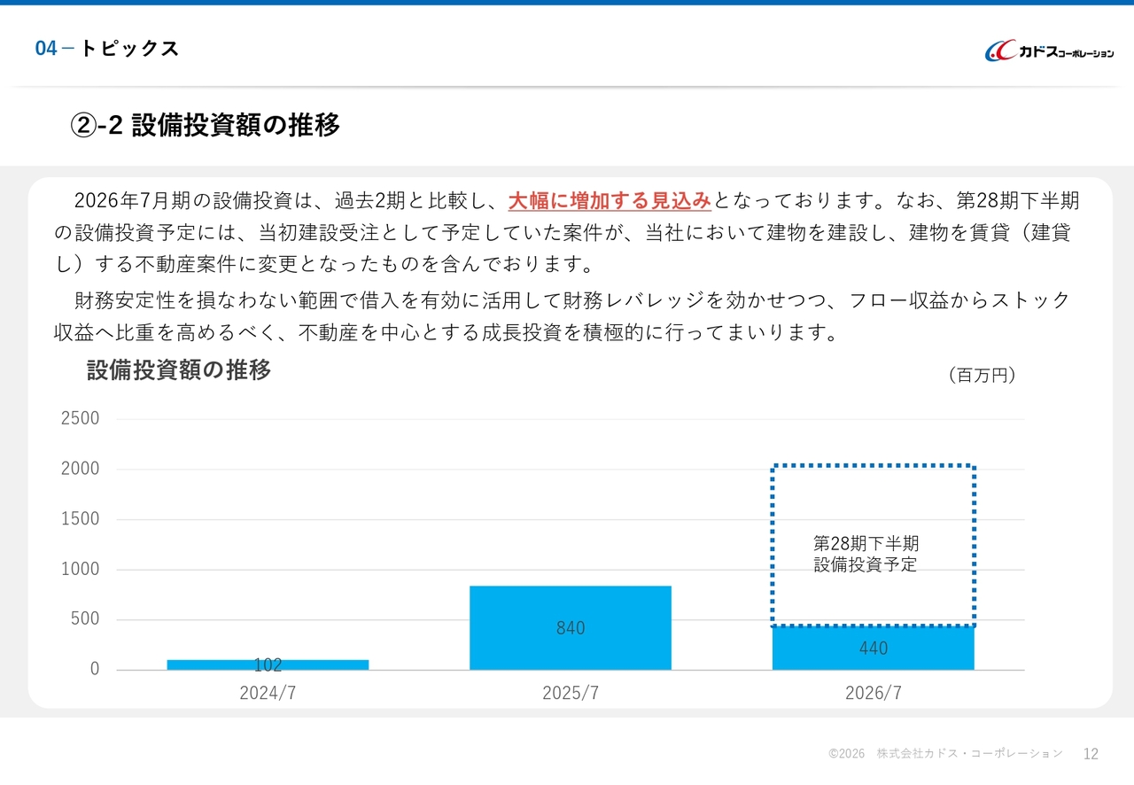The height and width of the screenshot is (785, 1134).
Task: Click the ©2026 株式会社カドス・コーポレーション copyright text
Action: tap(944, 753)
